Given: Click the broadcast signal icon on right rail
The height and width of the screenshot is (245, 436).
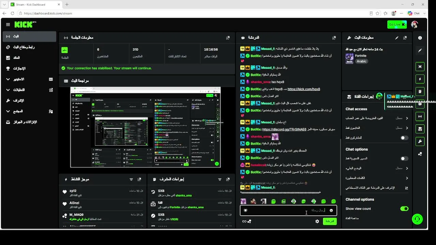Looking at the screenshot, I should (420, 116).
